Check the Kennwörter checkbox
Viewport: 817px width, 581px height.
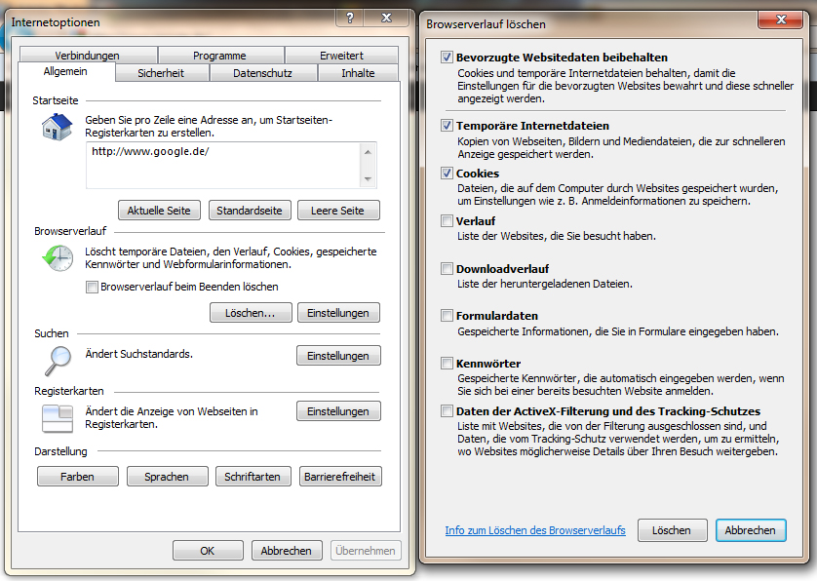[447, 364]
